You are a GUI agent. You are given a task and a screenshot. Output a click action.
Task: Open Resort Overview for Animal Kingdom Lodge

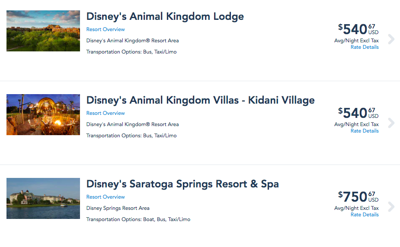tap(106, 29)
